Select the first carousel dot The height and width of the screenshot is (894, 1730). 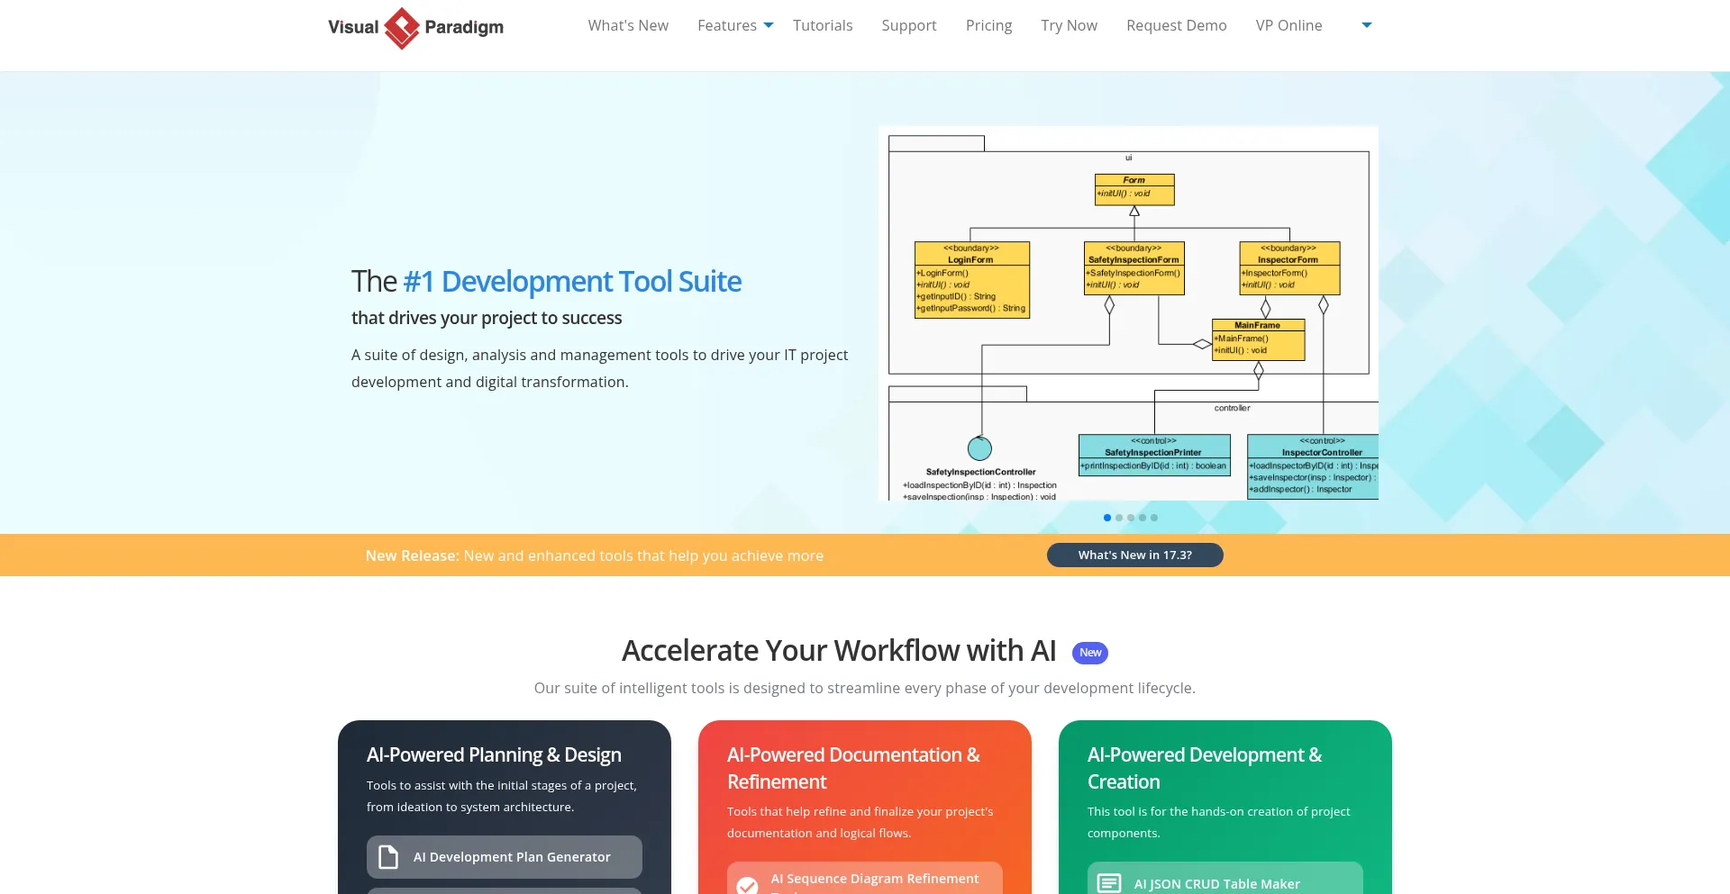pyautogui.click(x=1107, y=518)
